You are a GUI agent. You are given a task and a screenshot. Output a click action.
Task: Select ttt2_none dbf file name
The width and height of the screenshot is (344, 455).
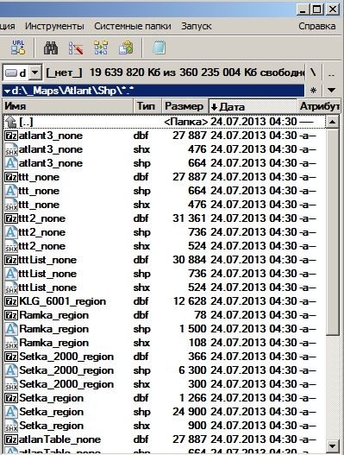coord(42,218)
